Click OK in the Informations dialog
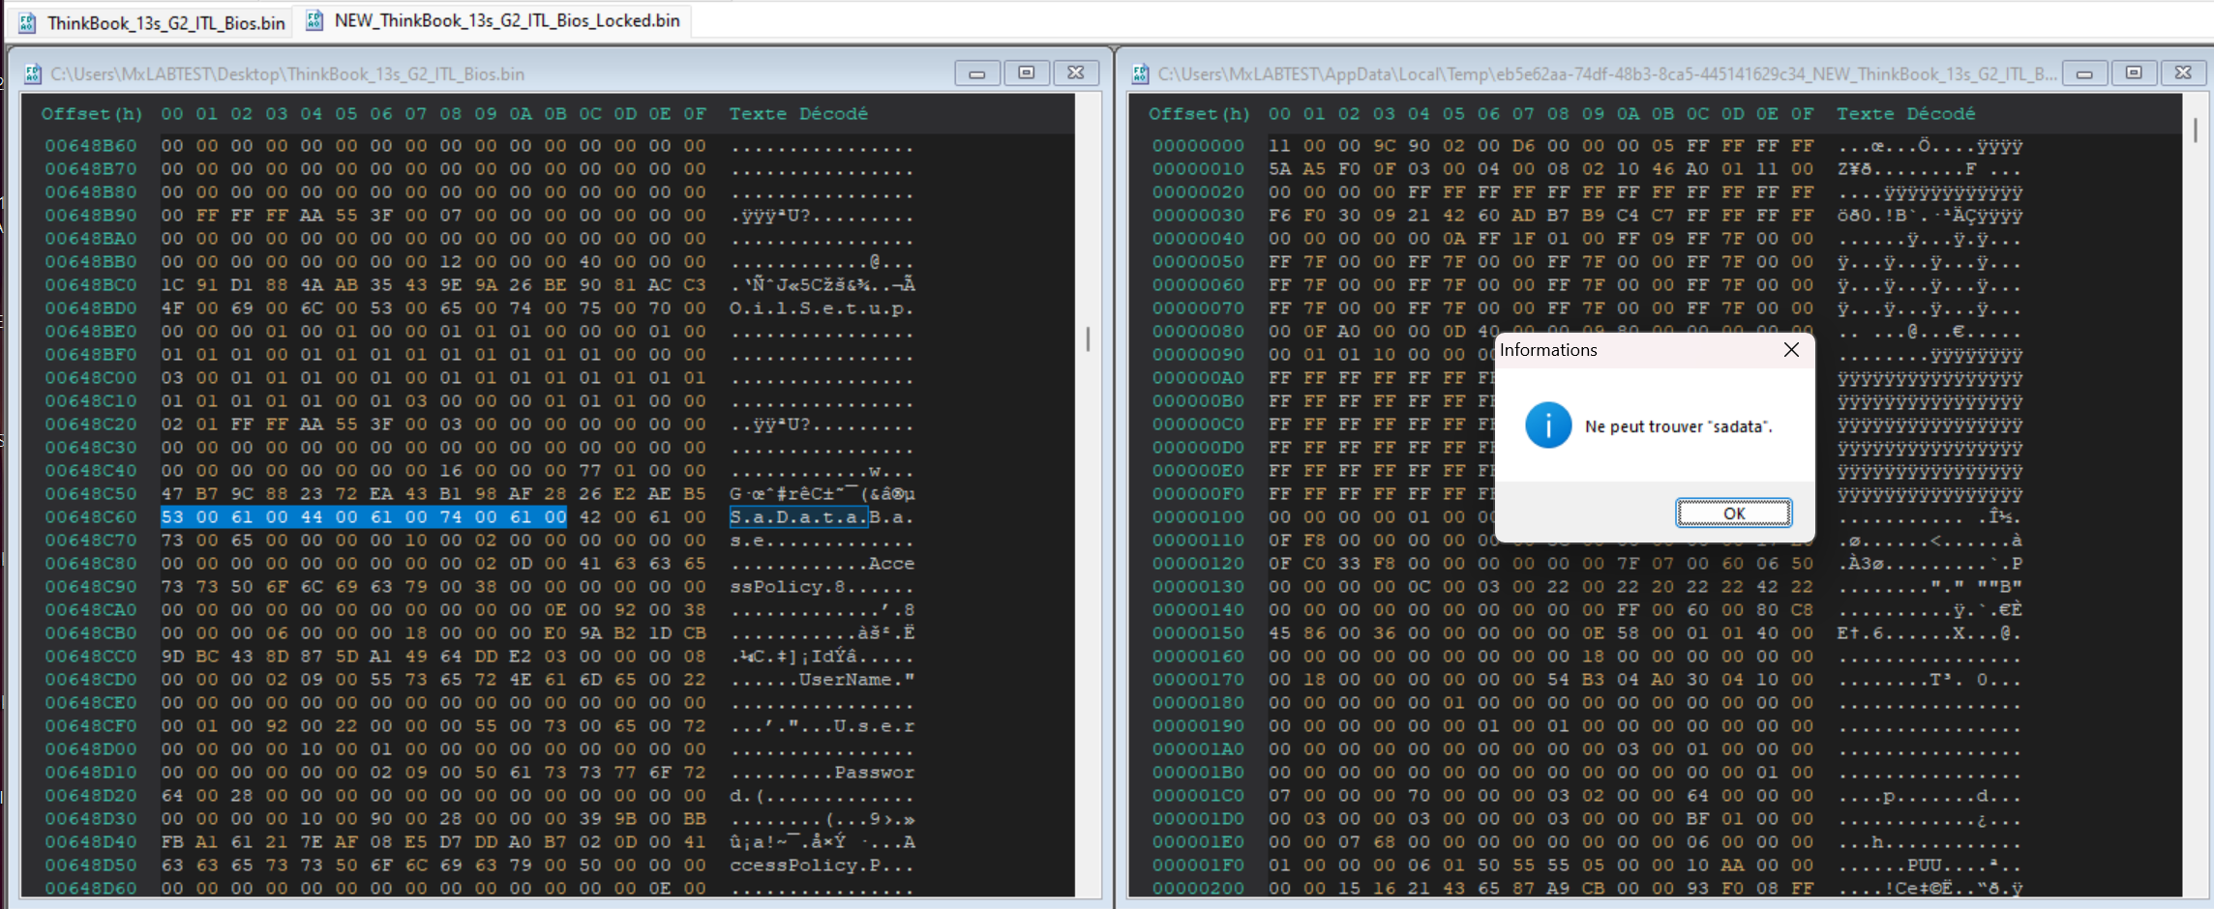This screenshot has width=2214, height=909. [1733, 513]
